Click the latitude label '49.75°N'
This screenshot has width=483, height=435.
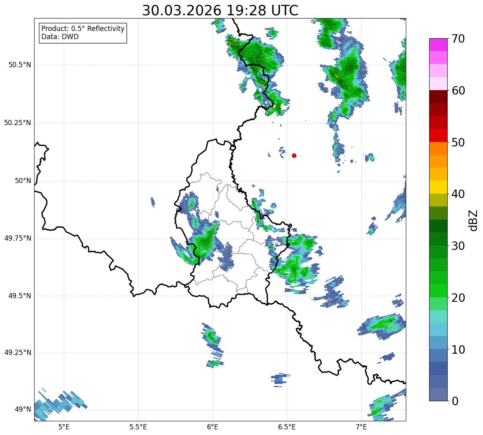click(18, 238)
